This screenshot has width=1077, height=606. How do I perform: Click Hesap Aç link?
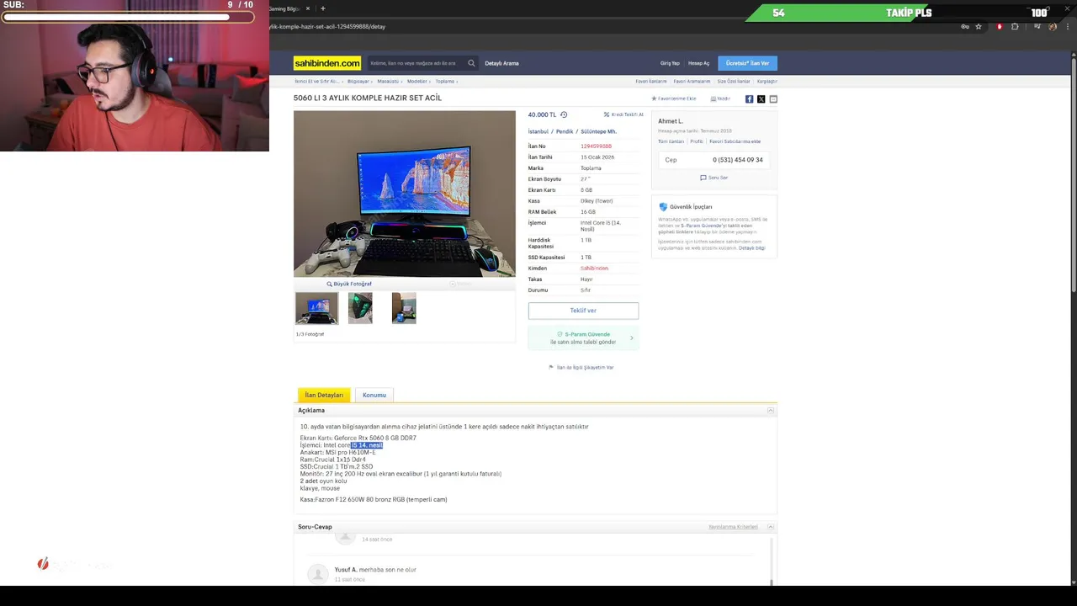tap(698, 63)
